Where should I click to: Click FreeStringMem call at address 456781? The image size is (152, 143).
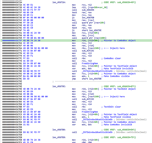pos(90,63)
